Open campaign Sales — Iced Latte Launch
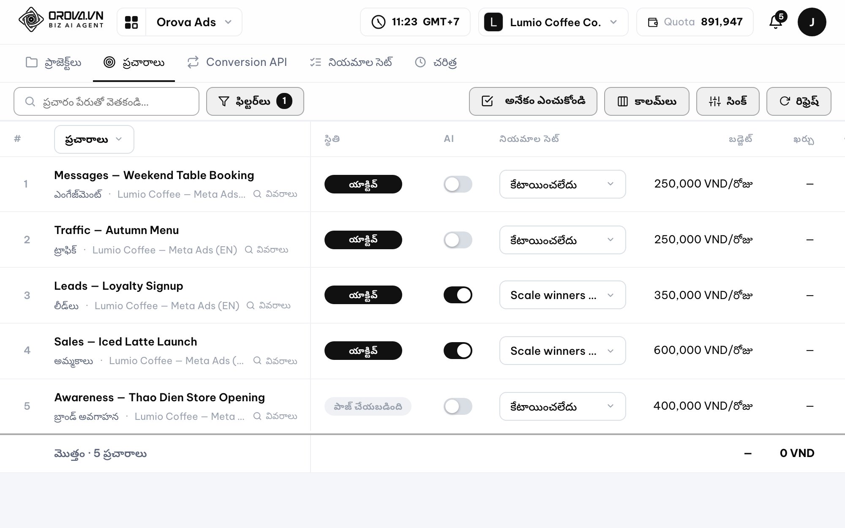845x528 pixels. 125,341
